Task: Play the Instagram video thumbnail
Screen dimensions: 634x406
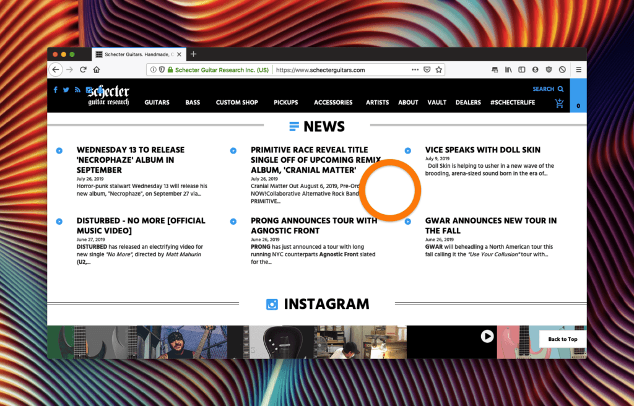Action: point(487,336)
